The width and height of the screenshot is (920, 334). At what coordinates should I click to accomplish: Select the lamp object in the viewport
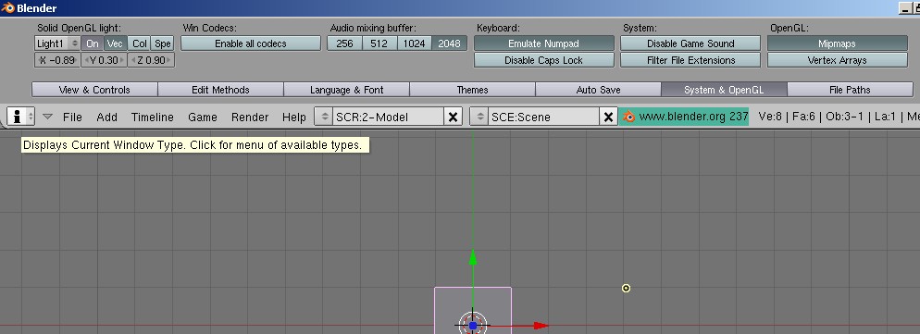[626, 289]
